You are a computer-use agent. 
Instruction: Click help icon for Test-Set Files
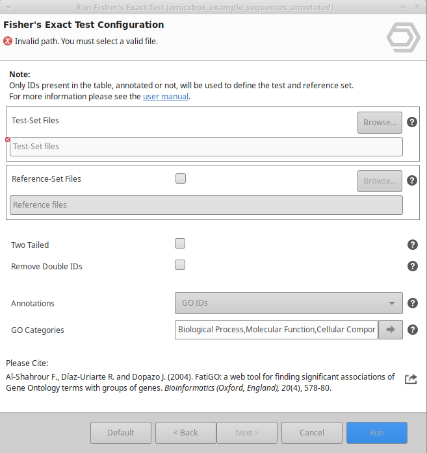pos(412,122)
